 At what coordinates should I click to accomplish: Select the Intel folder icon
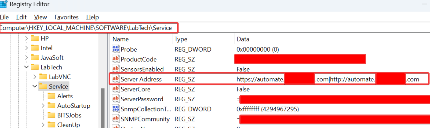click(35, 48)
